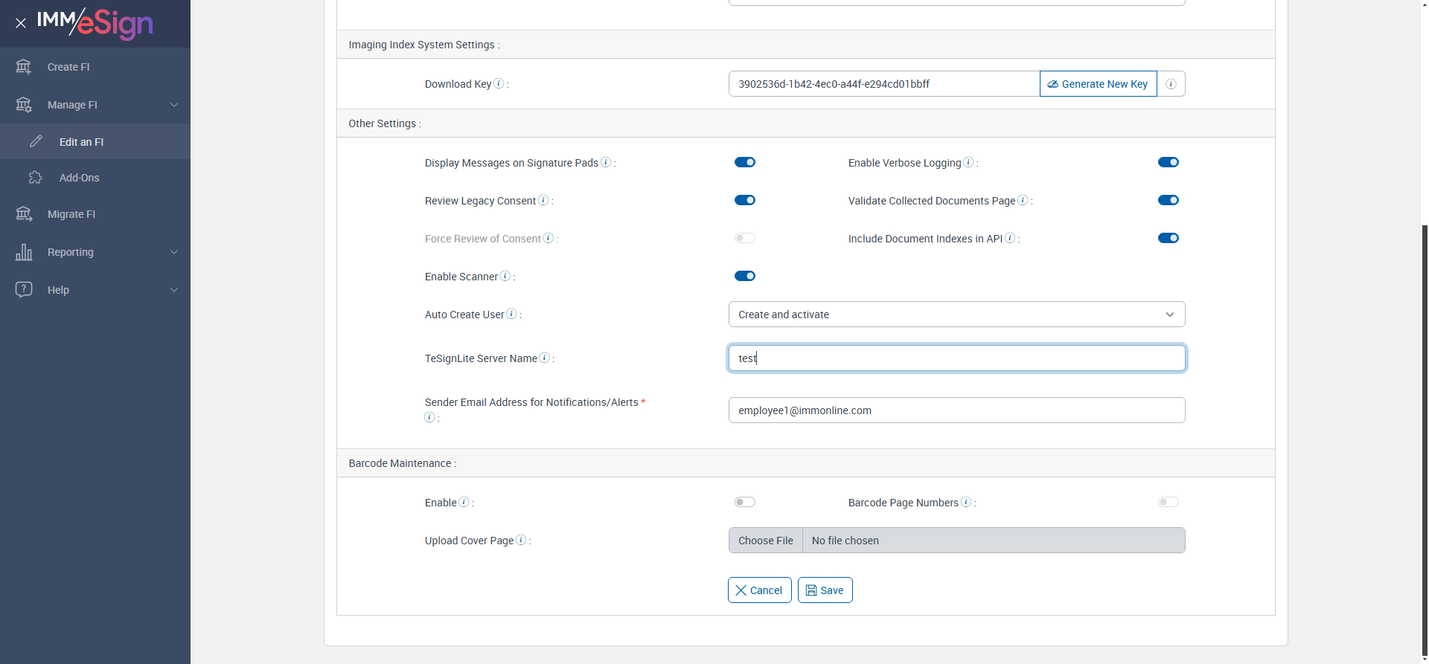
Task: Click the Add-Ons puzzle piece icon
Action: (36, 178)
